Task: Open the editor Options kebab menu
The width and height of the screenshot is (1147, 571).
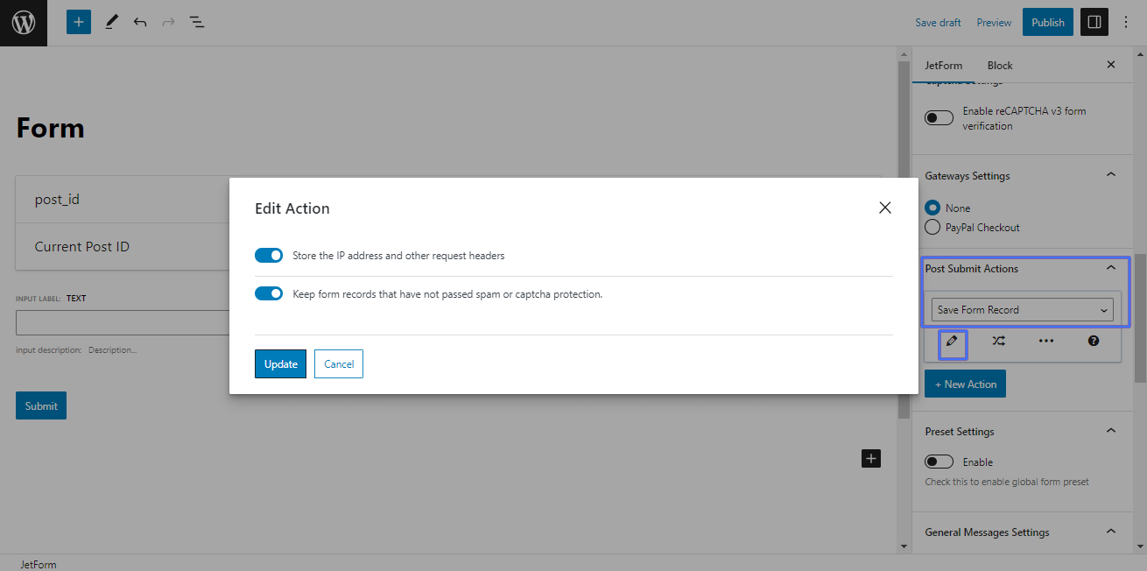Action: (x=1125, y=21)
